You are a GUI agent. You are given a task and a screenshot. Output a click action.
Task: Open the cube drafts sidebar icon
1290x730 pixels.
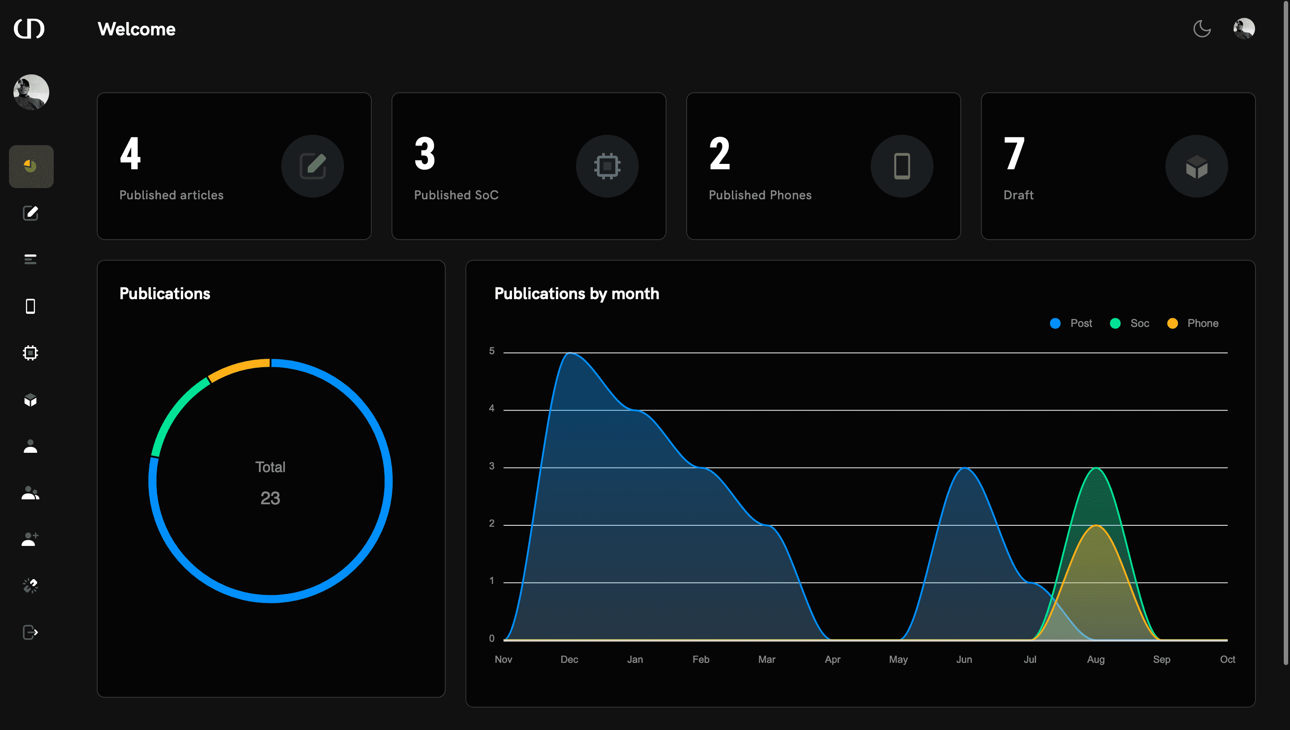(30, 400)
